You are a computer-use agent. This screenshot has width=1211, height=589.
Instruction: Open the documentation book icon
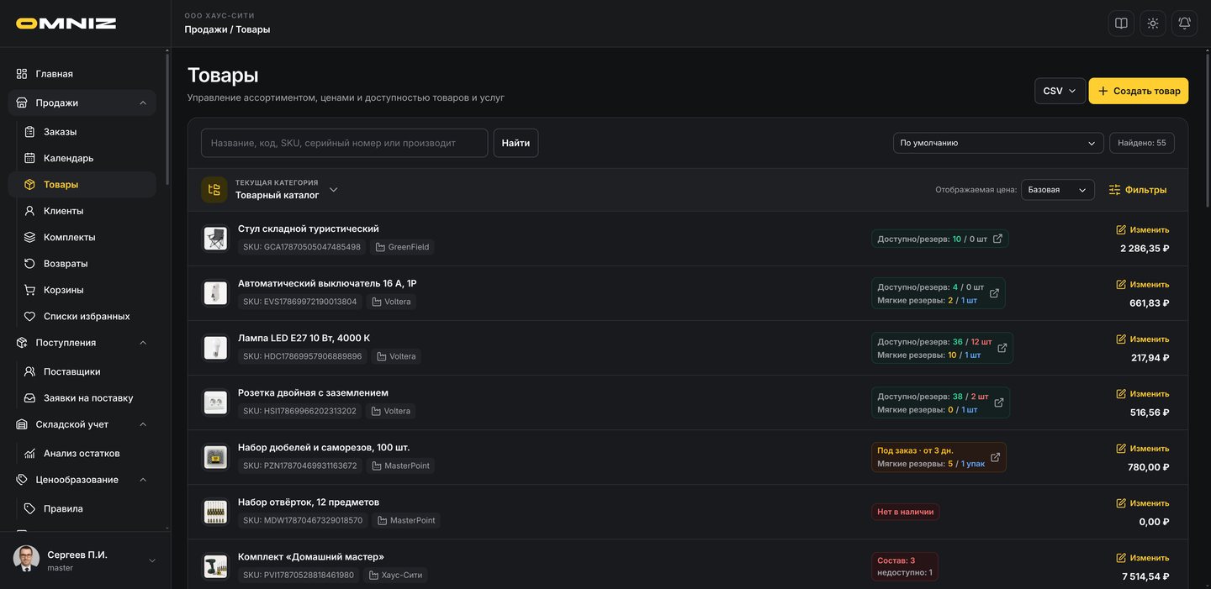pos(1121,24)
